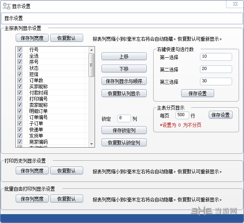Toggle the 短信 column checkbox

click(x=20, y=74)
